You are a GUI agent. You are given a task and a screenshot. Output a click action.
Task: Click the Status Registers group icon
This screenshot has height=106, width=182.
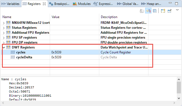point(8,28)
